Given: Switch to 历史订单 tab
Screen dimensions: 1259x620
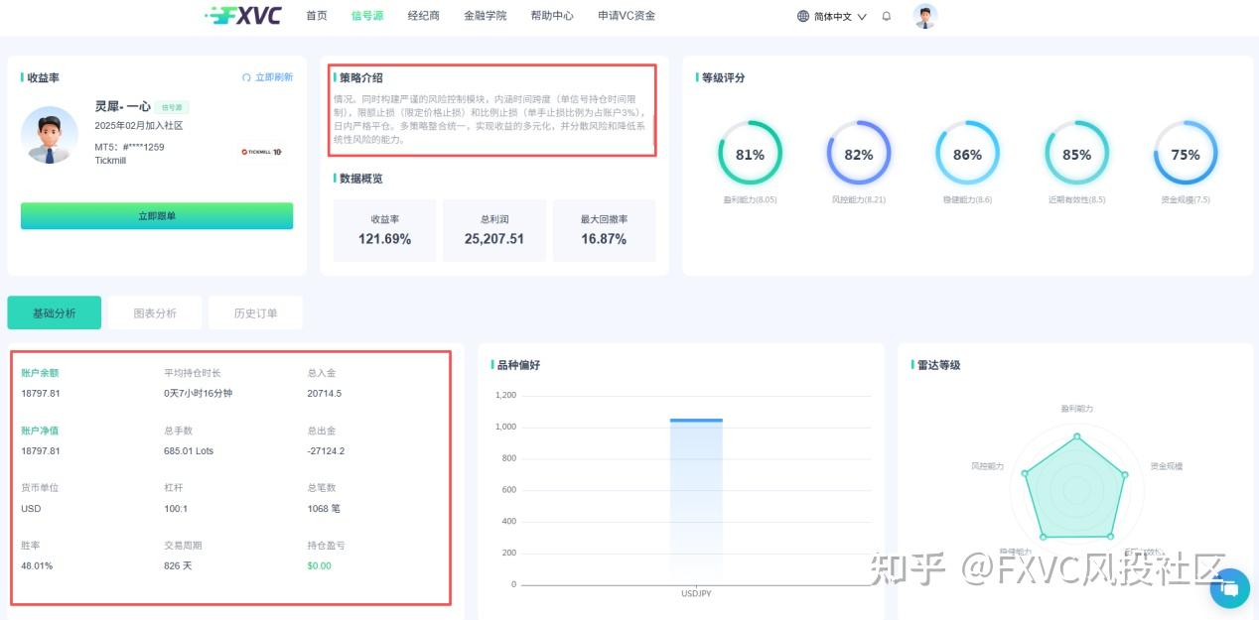Looking at the screenshot, I should [x=256, y=312].
